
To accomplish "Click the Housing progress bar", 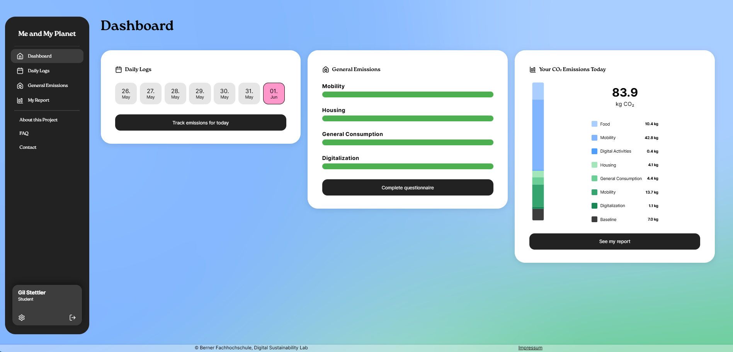I will [x=408, y=119].
